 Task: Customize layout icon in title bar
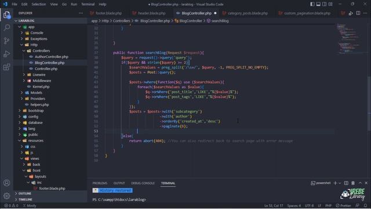330,4
